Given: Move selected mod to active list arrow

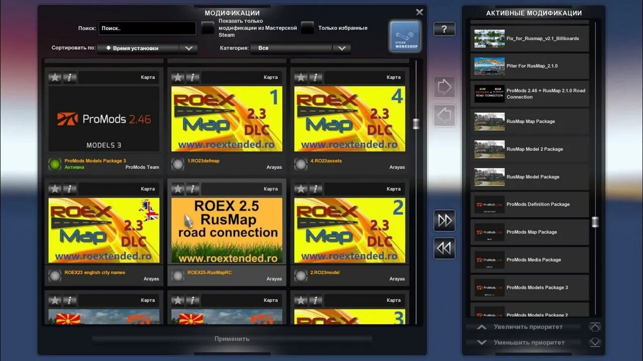Looking at the screenshot, I should 444,87.
